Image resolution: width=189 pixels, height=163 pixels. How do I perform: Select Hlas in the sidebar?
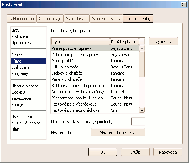(x=28, y=129)
